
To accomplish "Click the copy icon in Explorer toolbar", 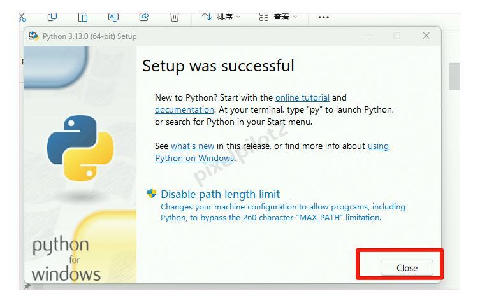I will (52, 17).
